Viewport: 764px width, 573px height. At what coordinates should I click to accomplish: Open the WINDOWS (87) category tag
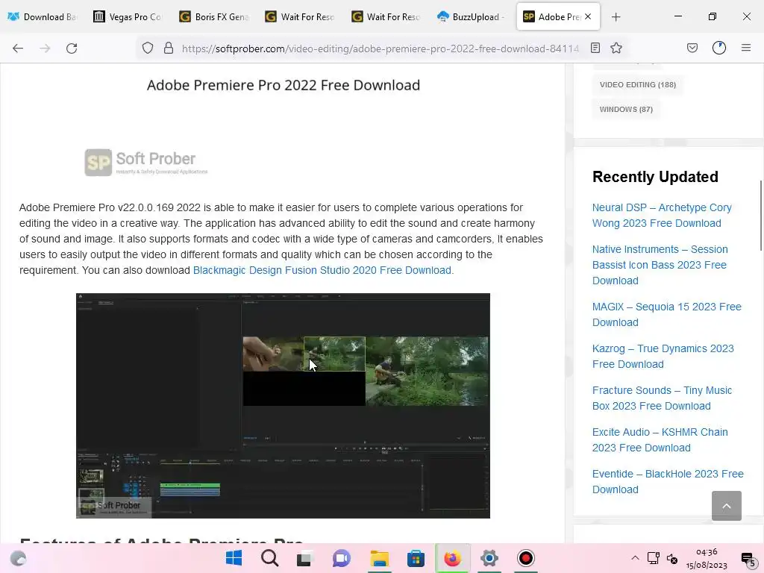(x=626, y=109)
